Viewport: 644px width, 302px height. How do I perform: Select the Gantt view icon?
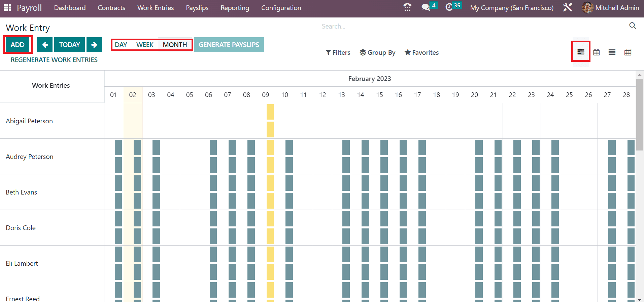(x=581, y=52)
